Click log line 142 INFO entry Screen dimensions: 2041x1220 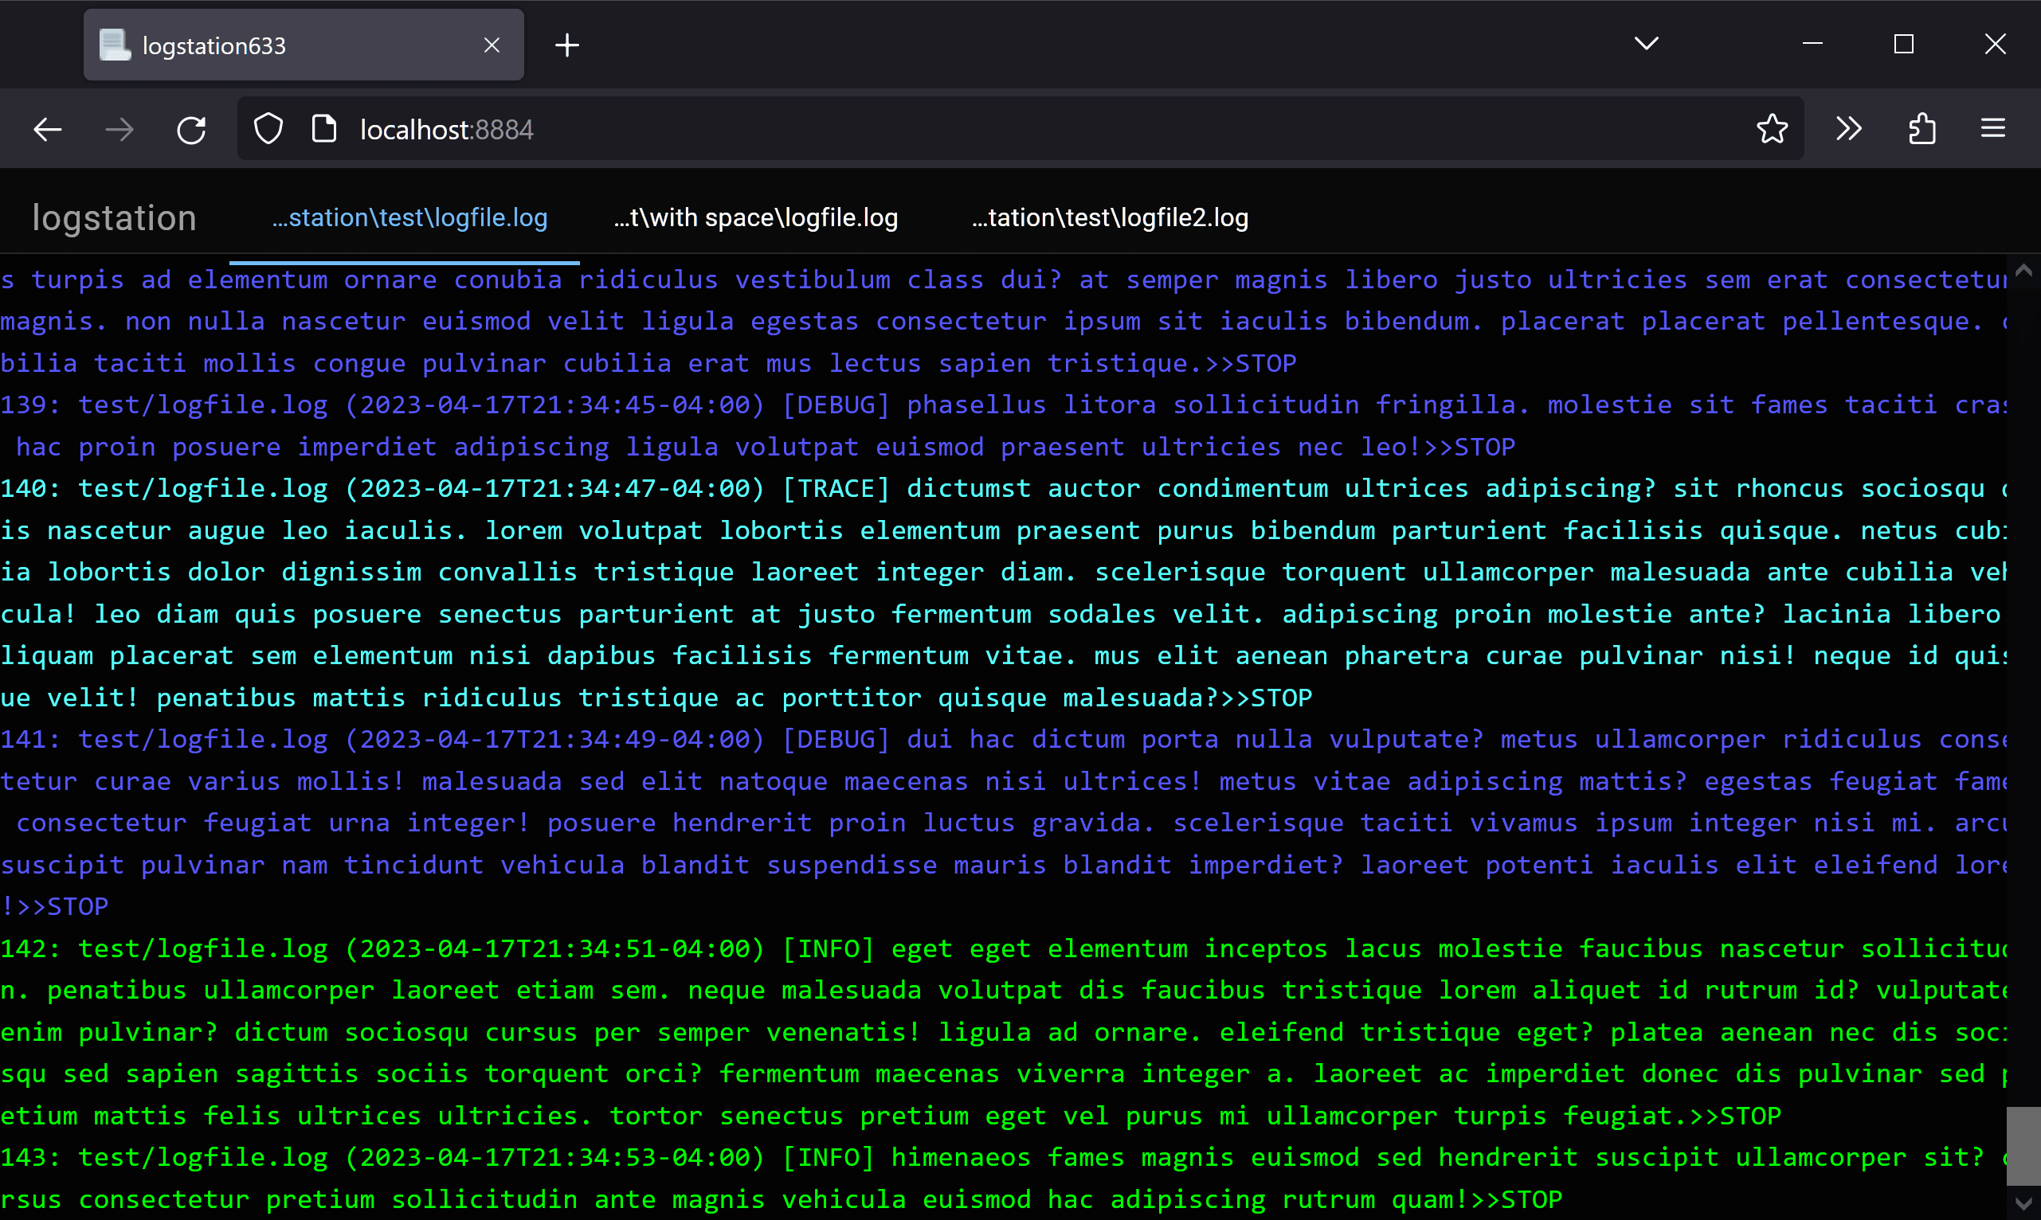tap(1003, 1033)
